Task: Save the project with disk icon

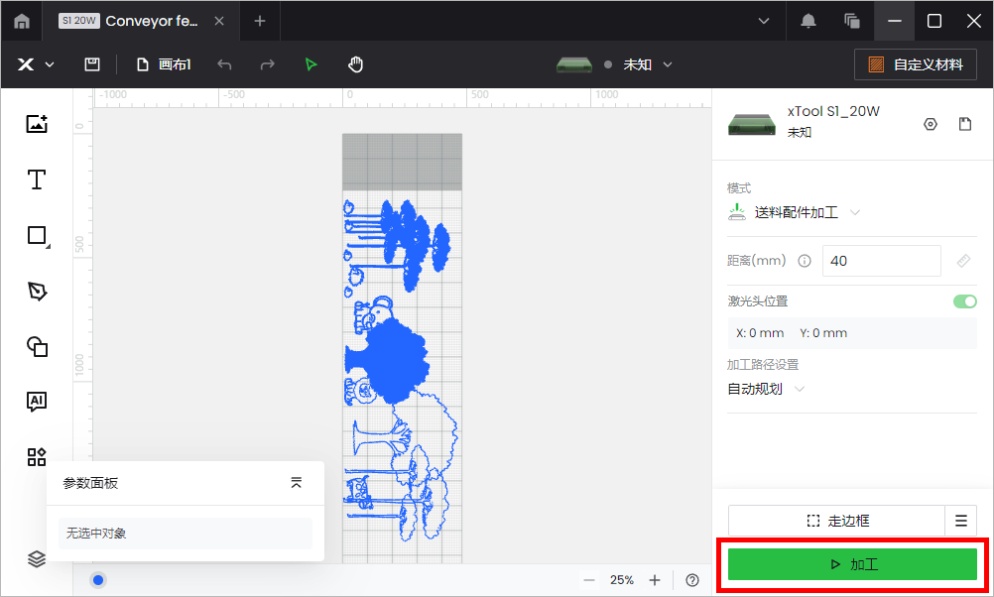Action: (92, 64)
